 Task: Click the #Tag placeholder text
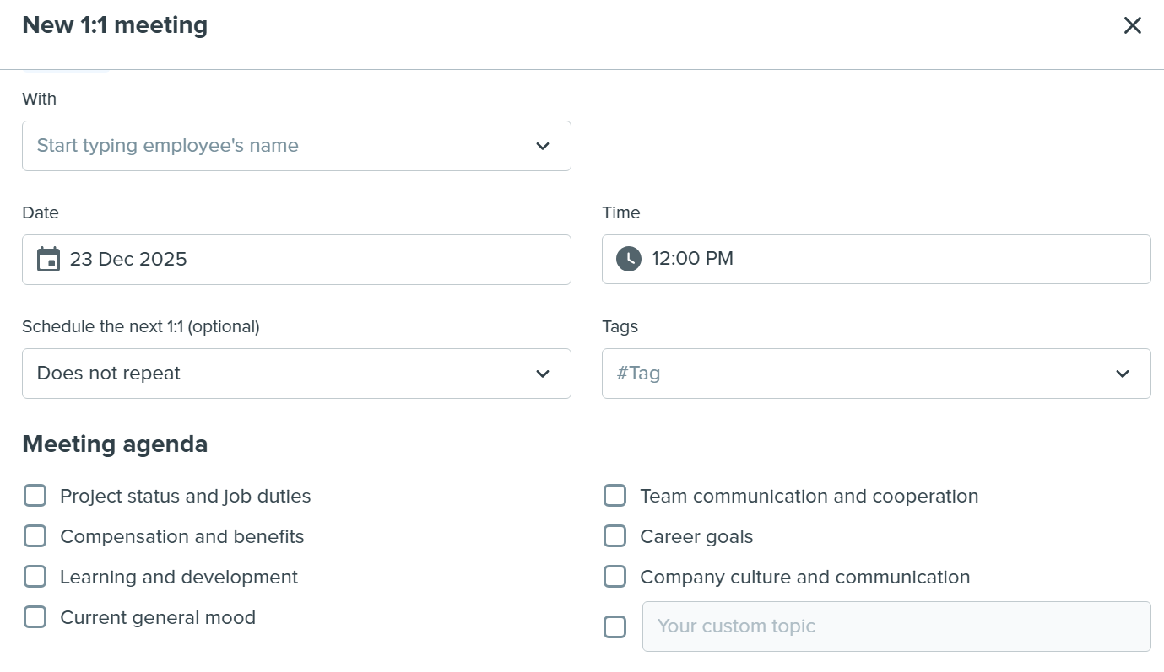pos(639,374)
